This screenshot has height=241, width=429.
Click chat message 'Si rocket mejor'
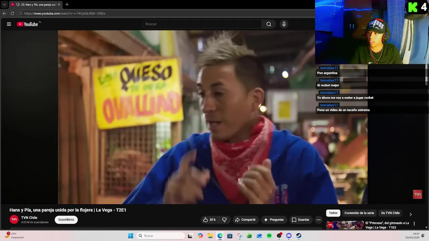(328, 85)
